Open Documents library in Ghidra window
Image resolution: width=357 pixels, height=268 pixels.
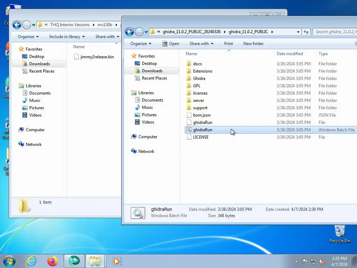pos(152,100)
